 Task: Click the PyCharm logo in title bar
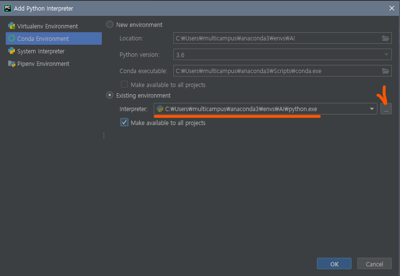(x=7, y=8)
